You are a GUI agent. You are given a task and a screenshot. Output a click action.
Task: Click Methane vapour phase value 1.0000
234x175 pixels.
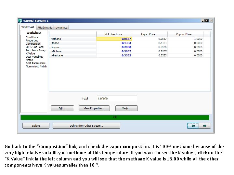point(185,39)
